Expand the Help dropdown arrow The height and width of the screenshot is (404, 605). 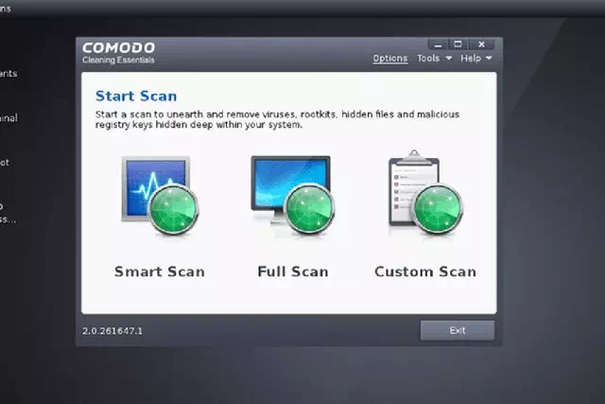489,59
